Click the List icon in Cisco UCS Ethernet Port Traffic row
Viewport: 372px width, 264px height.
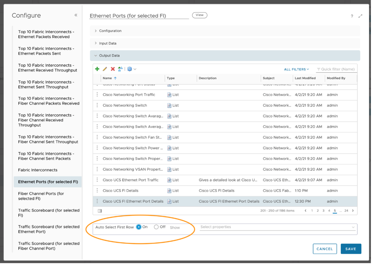tap(169, 180)
